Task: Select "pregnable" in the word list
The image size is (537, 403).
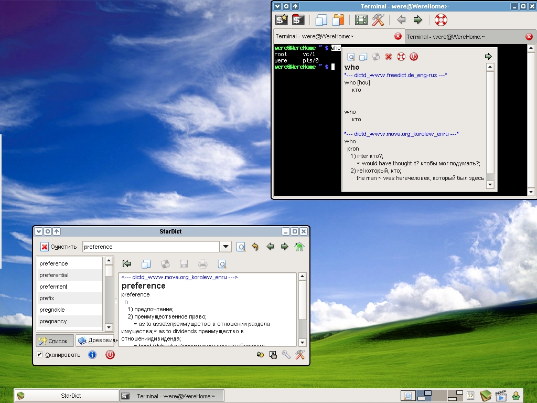Action: tap(70, 310)
